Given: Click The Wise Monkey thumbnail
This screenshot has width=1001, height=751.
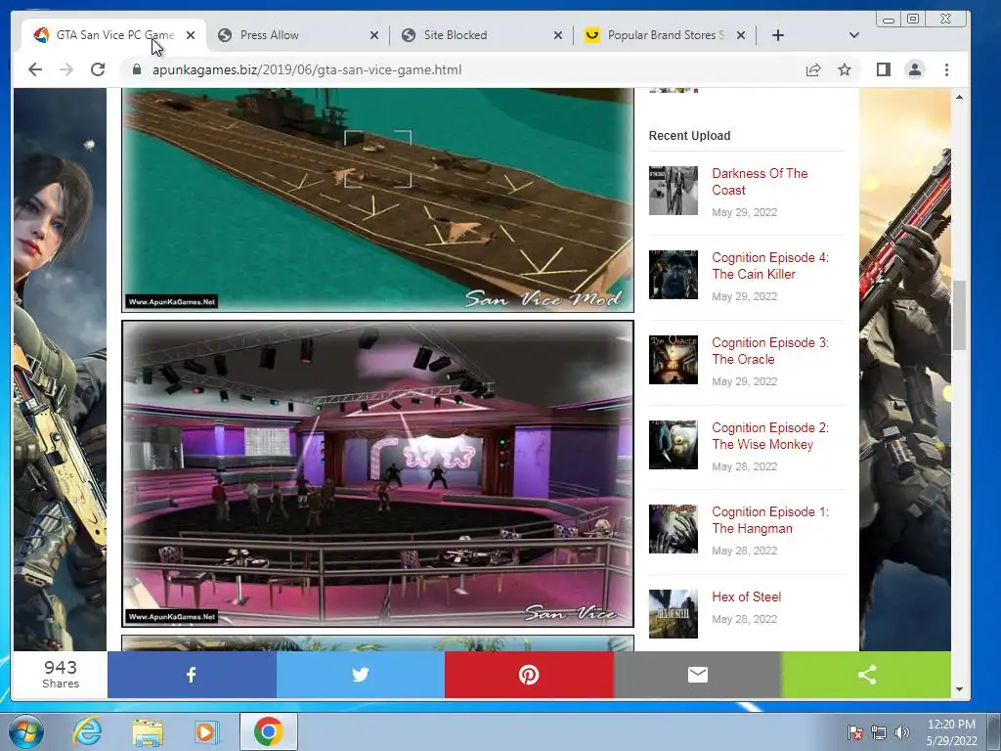Looking at the screenshot, I should pyautogui.click(x=674, y=445).
